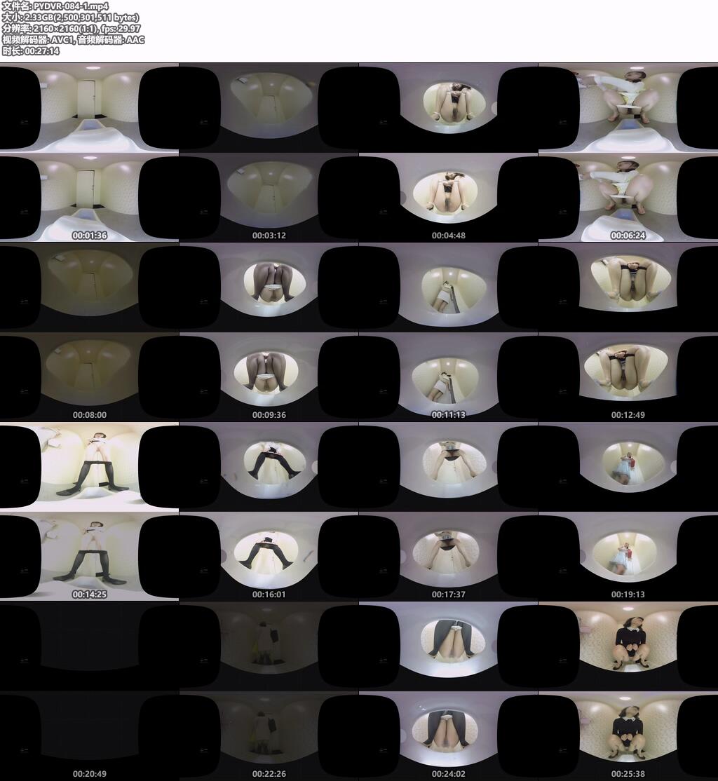Viewport: 718px width, 781px height.
Task: Click the 00:11:13 timestamp label
Action: [449, 414]
